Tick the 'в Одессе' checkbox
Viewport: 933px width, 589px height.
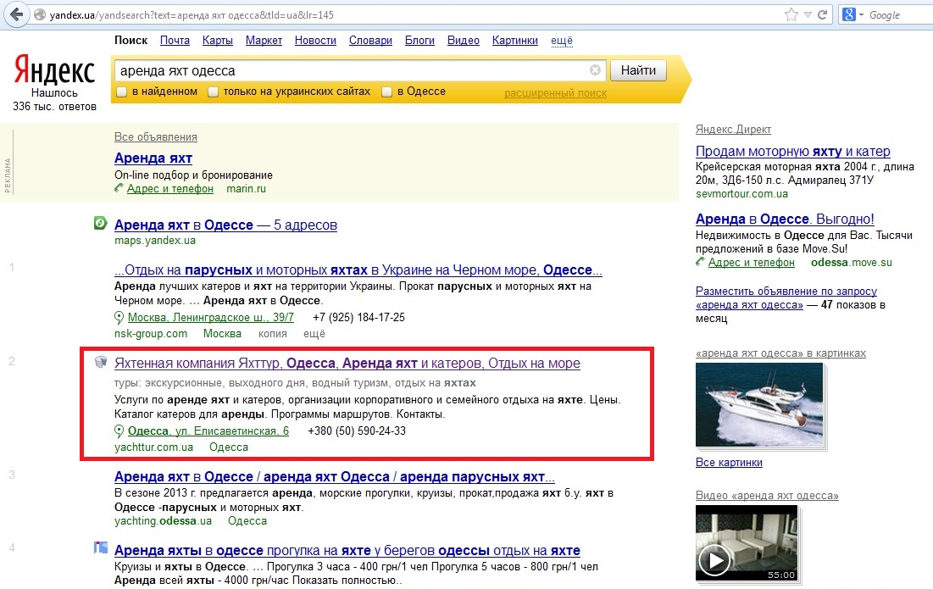[x=386, y=92]
